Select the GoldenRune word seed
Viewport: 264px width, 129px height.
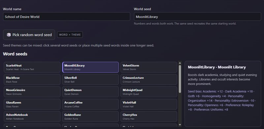point(90,117)
